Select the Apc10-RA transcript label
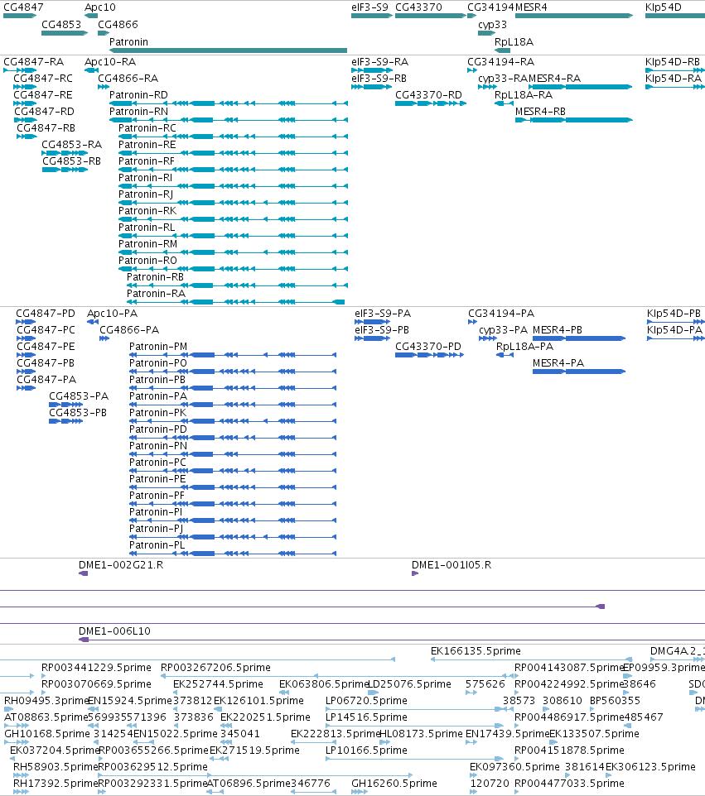 tap(110, 62)
